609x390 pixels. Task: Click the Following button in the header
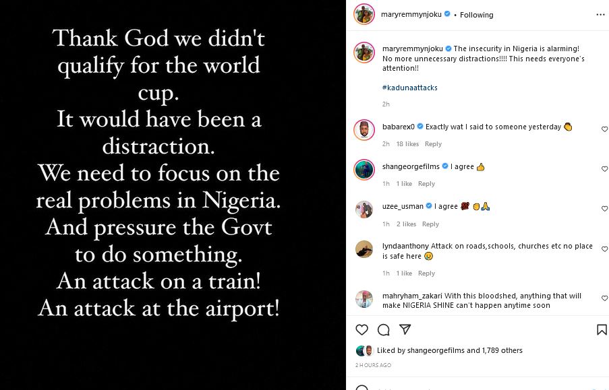click(x=476, y=15)
